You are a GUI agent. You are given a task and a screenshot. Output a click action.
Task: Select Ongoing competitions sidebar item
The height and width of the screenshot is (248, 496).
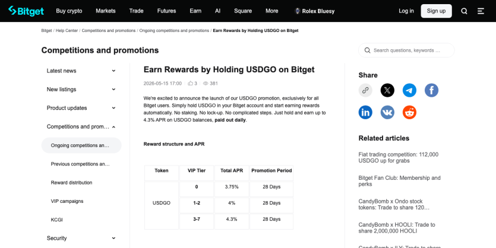click(81, 145)
